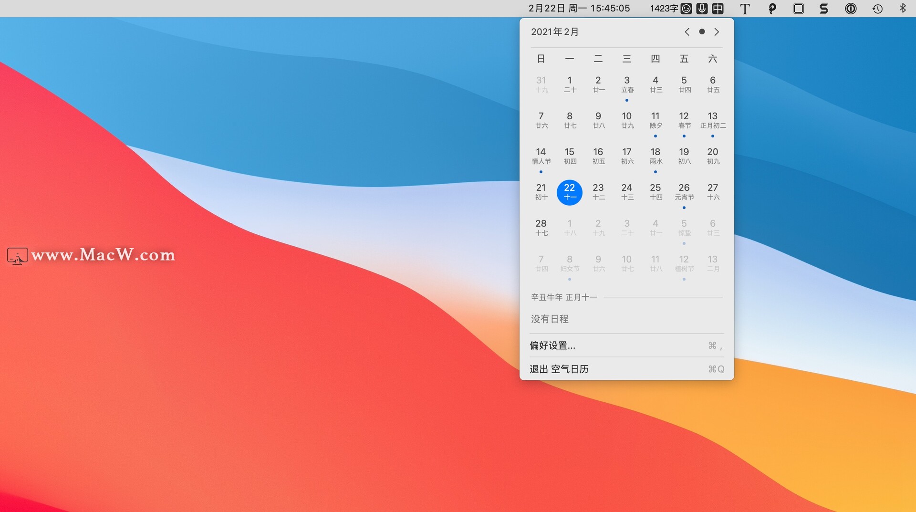Click the 日 Sunday column header

tap(541, 59)
